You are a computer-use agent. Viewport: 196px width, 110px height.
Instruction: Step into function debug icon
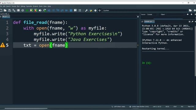[x=58, y=10]
